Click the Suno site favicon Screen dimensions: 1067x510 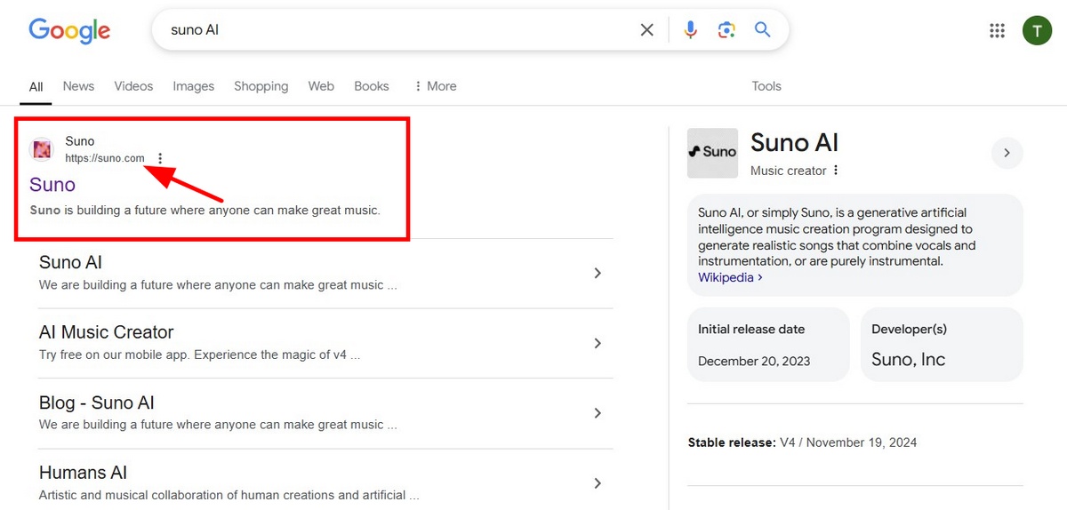pyautogui.click(x=42, y=149)
